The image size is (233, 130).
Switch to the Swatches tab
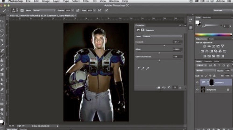coord(207,17)
